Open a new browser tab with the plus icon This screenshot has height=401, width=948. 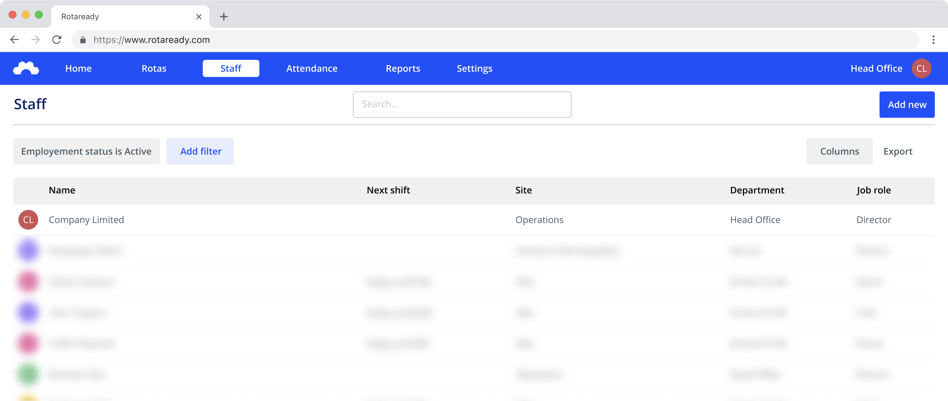coord(224,16)
